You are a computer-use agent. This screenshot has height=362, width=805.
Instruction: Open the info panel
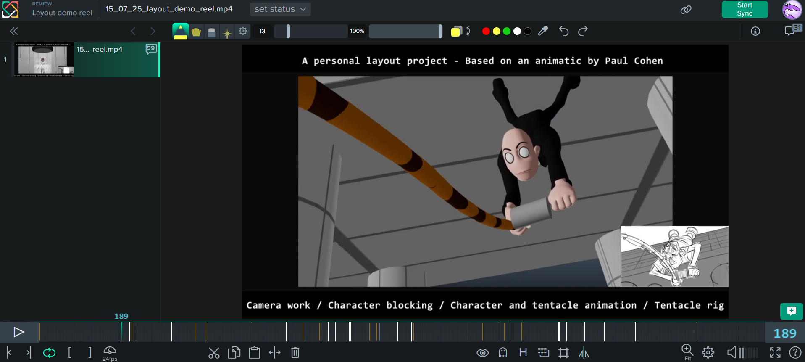(x=755, y=31)
